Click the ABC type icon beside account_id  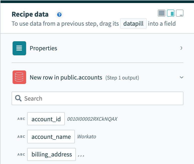[21, 119]
